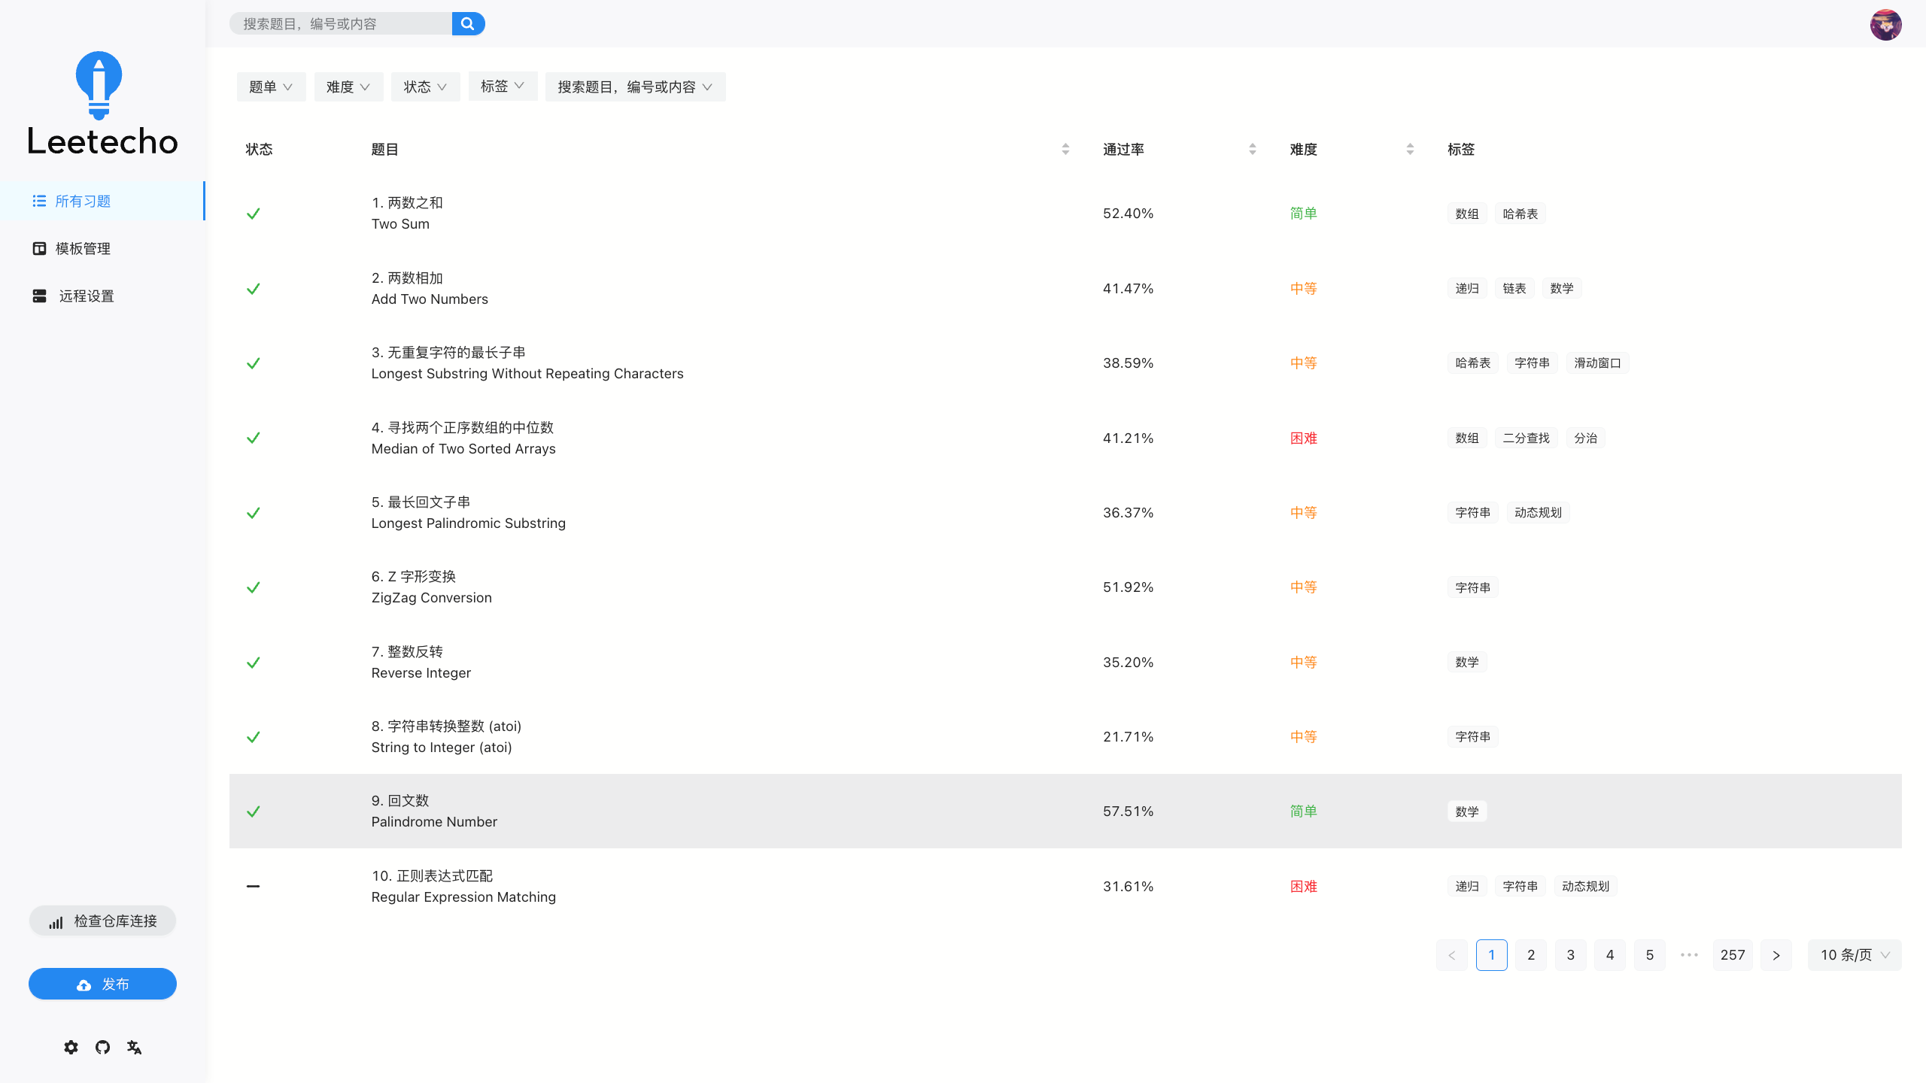The width and height of the screenshot is (1926, 1083).
Task: Click the user avatar picture
Action: click(1885, 24)
